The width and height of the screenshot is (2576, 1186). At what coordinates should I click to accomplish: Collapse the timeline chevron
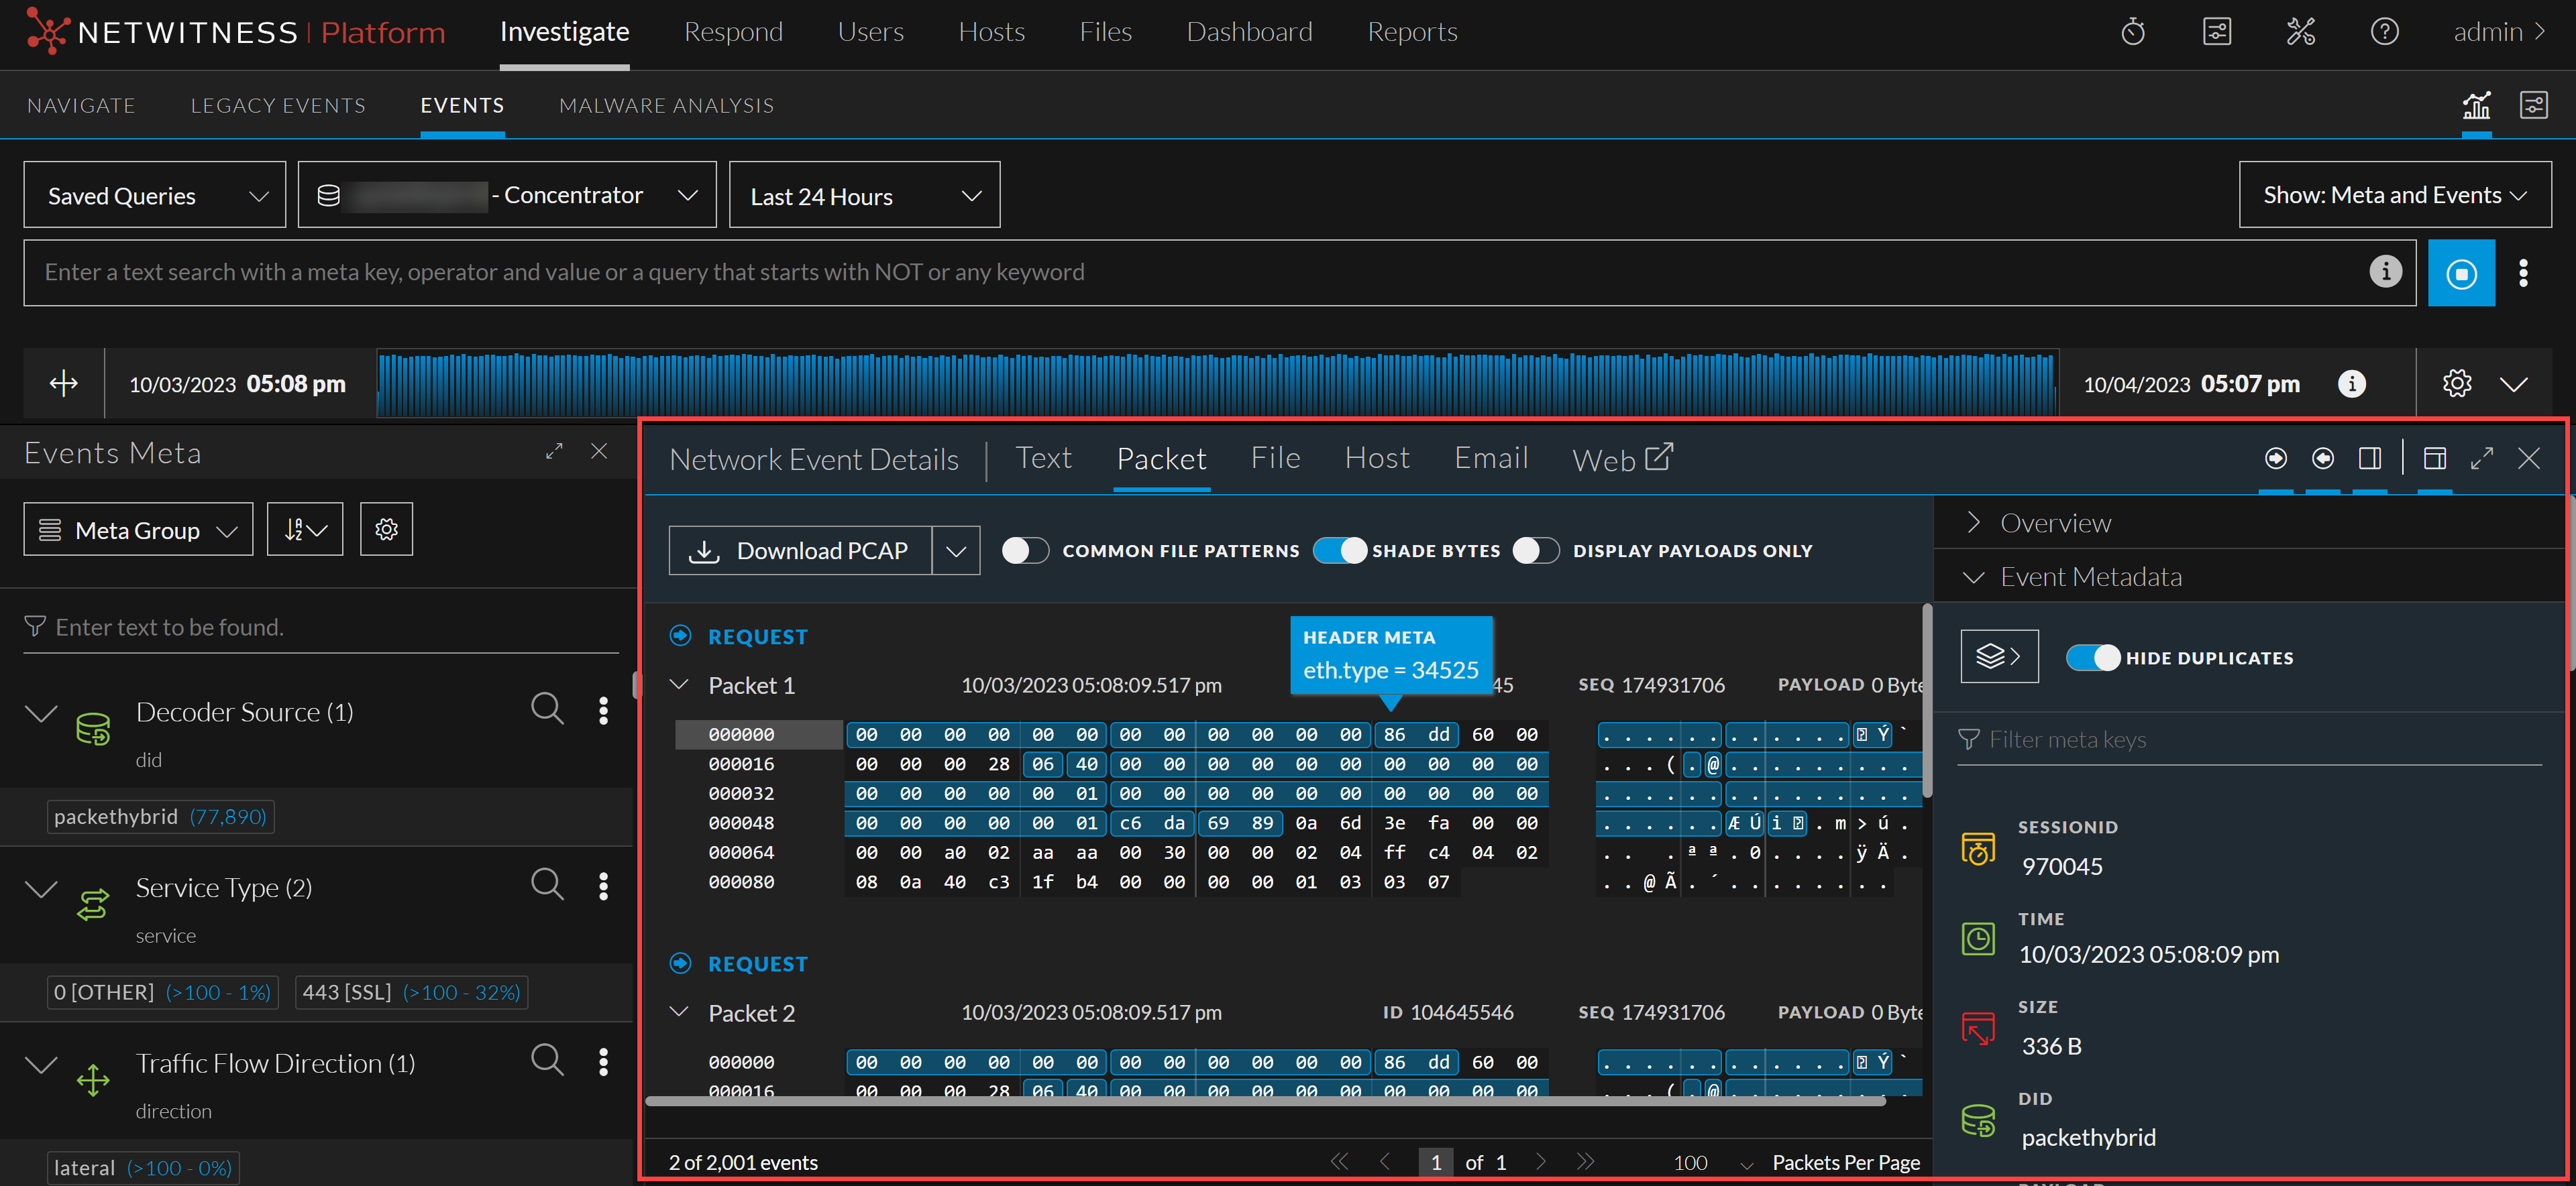click(2514, 383)
